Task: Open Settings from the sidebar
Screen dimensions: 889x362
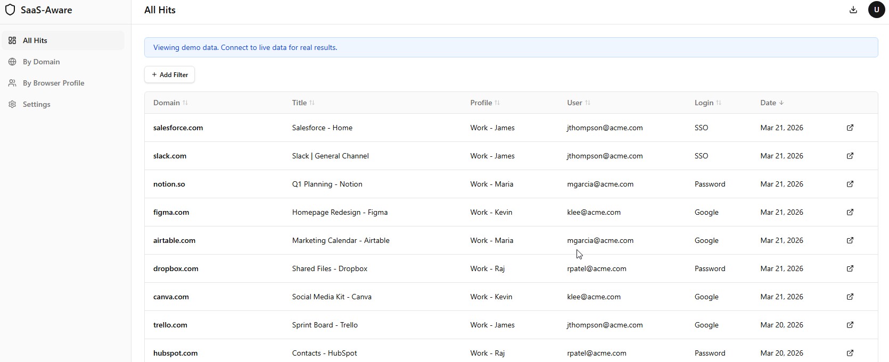Action: pyautogui.click(x=36, y=104)
